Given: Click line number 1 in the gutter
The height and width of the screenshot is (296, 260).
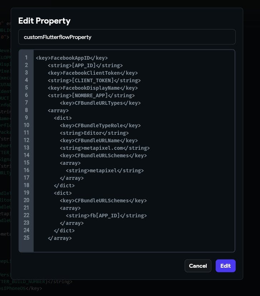Looking at the screenshot, I should coord(26,58).
